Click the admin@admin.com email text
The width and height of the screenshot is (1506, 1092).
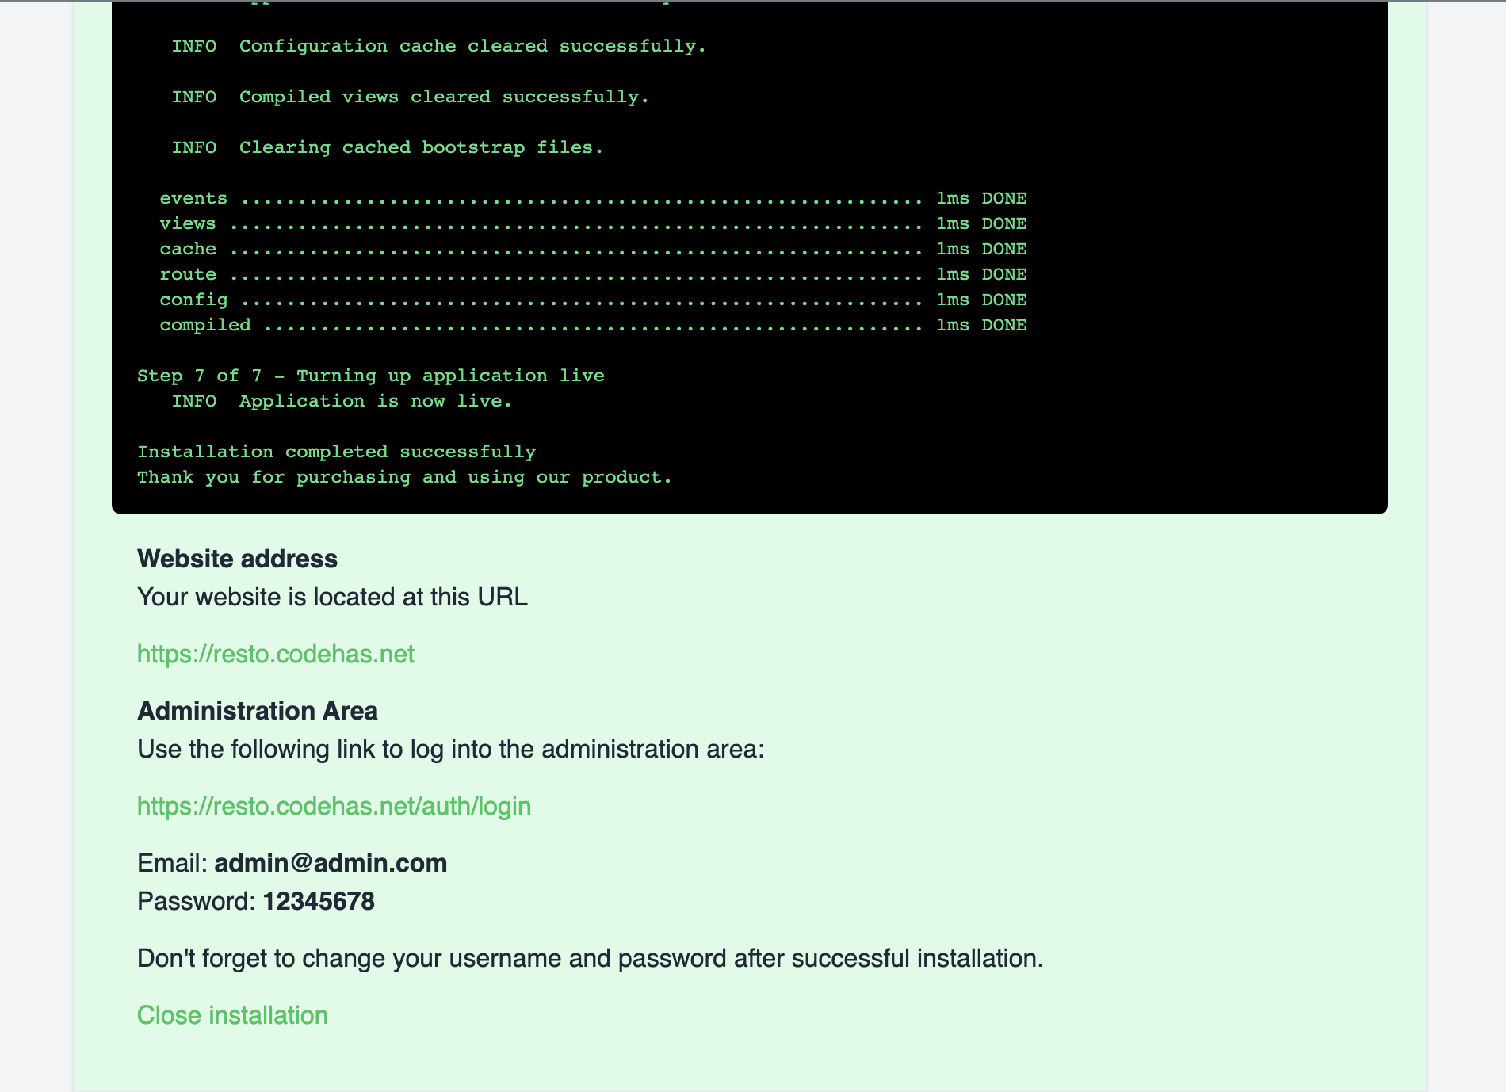331,863
